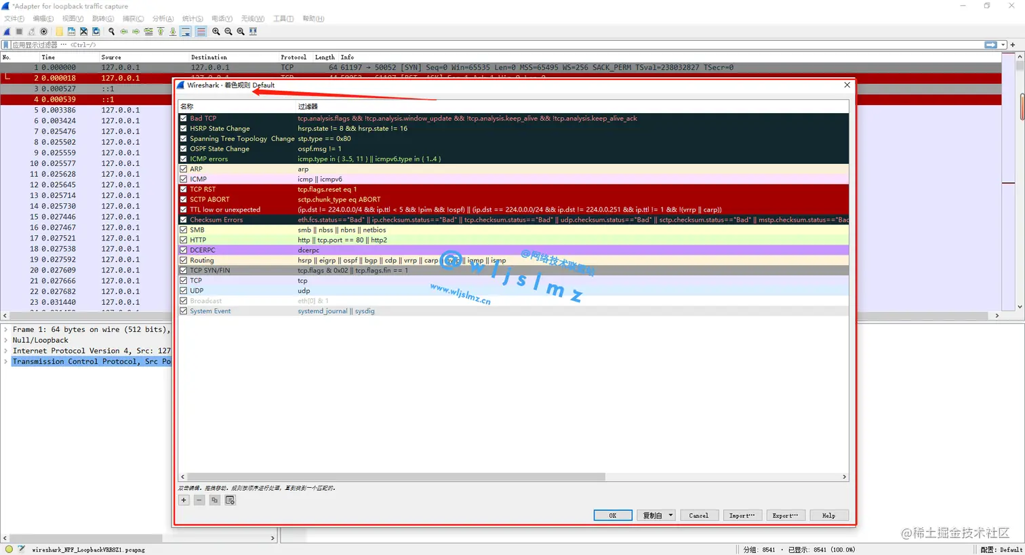Click the go to specified packet icon
The width and height of the screenshot is (1025, 555).
(148, 31)
